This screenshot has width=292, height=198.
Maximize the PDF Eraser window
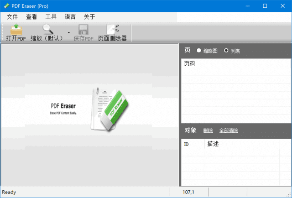[265, 6]
